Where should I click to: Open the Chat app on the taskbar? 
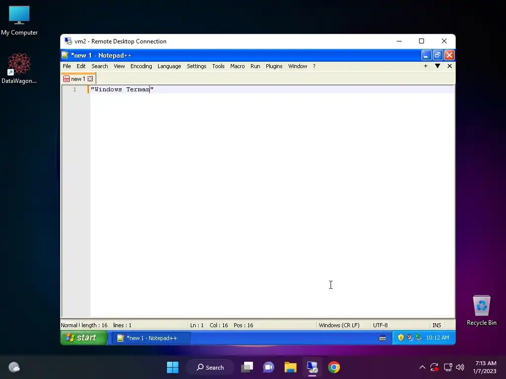(x=268, y=367)
